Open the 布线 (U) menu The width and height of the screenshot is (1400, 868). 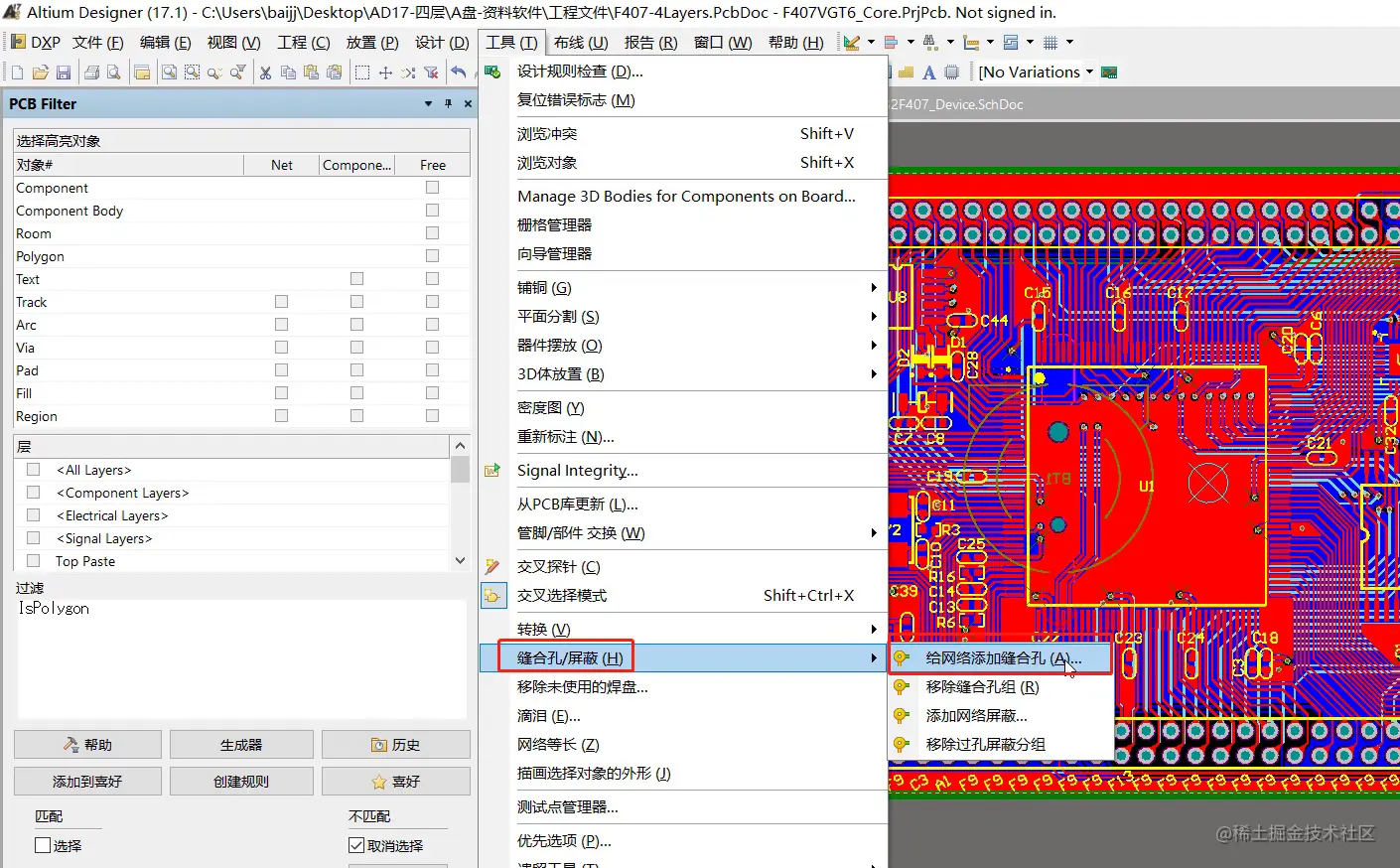[x=581, y=42]
